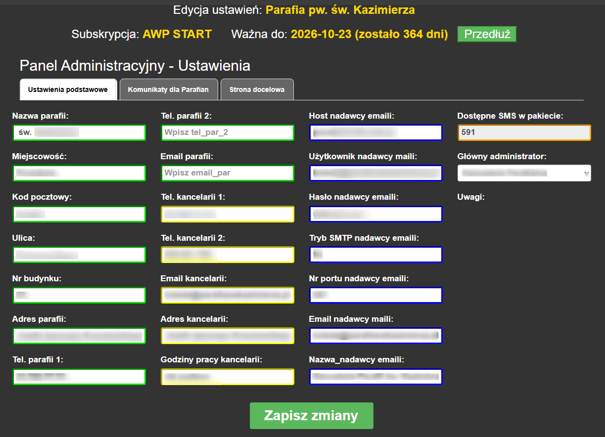
Task: Switch to Komunikaty dla Parafian tab
Action: click(168, 89)
